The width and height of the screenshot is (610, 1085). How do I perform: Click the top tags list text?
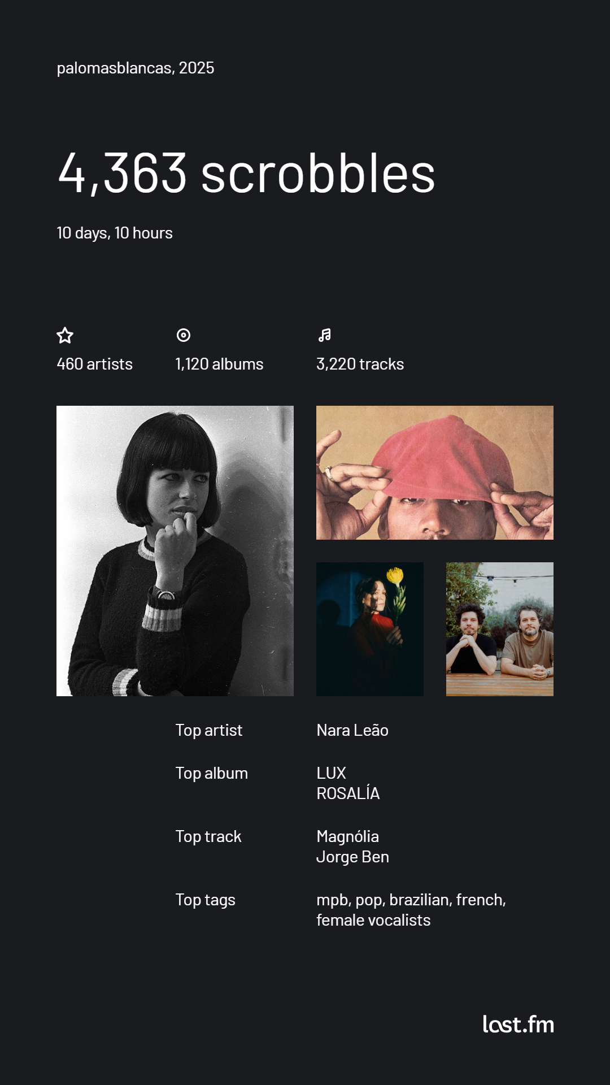[x=411, y=910]
